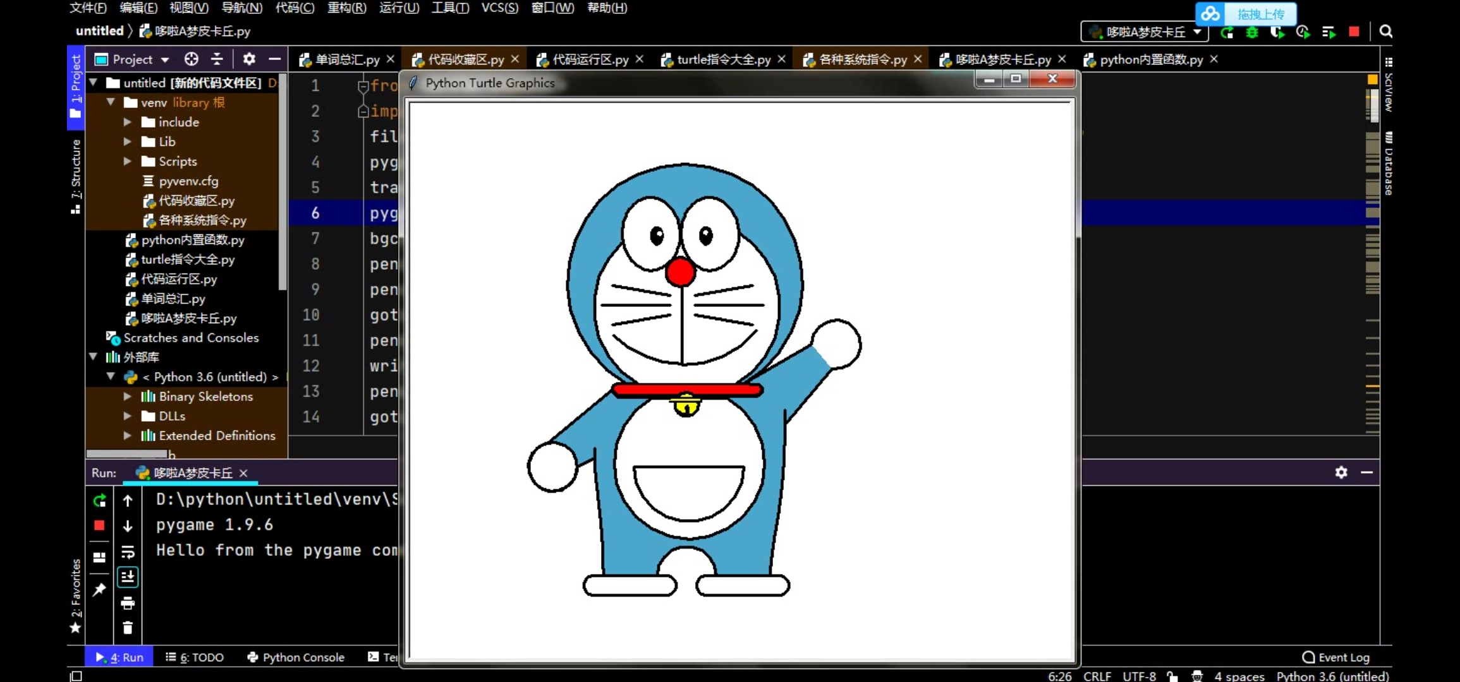The image size is (1460, 682).
Task: Collapse the venv folder
Action: [111, 102]
